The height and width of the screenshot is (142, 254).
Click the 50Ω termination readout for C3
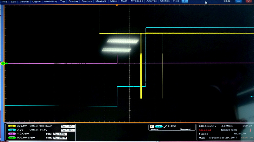[x=49, y=134]
